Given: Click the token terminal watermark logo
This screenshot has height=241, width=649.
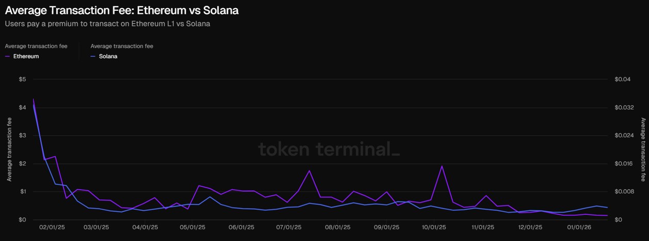Looking at the screenshot, I should [328, 150].
